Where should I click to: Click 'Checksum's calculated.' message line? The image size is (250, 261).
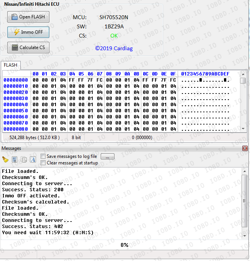[x=36, y=202]
